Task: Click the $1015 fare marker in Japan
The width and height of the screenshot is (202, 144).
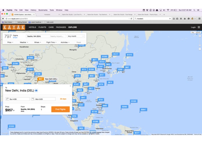Action: [129, 55]
